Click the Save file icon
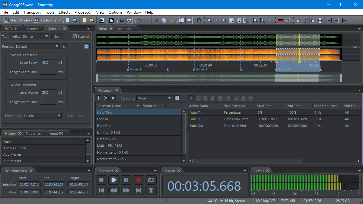The height and width of the screenshot is (204, 363). (x=111, y=20)
